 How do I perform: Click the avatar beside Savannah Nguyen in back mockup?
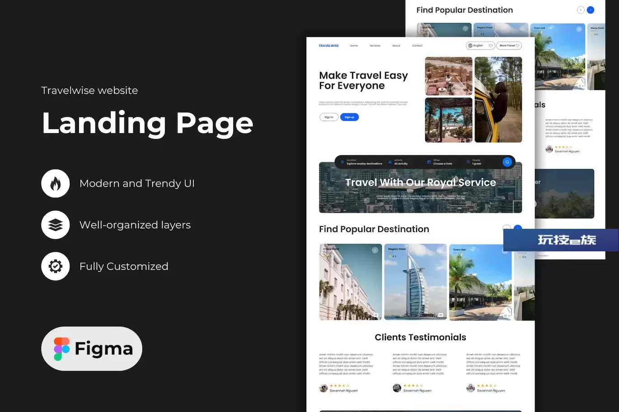click(x=549, y=149)
